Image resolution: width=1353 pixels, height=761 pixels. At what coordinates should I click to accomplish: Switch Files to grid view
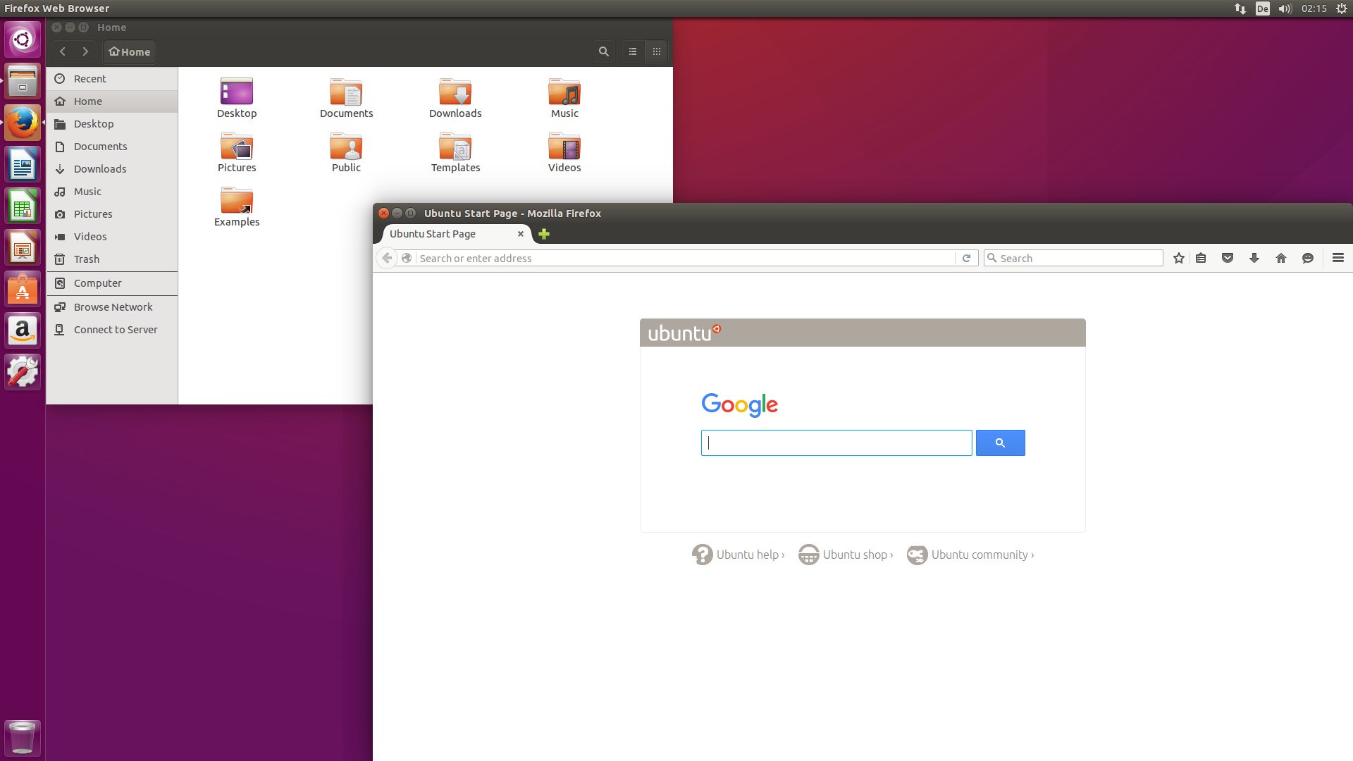coord(657,51)
